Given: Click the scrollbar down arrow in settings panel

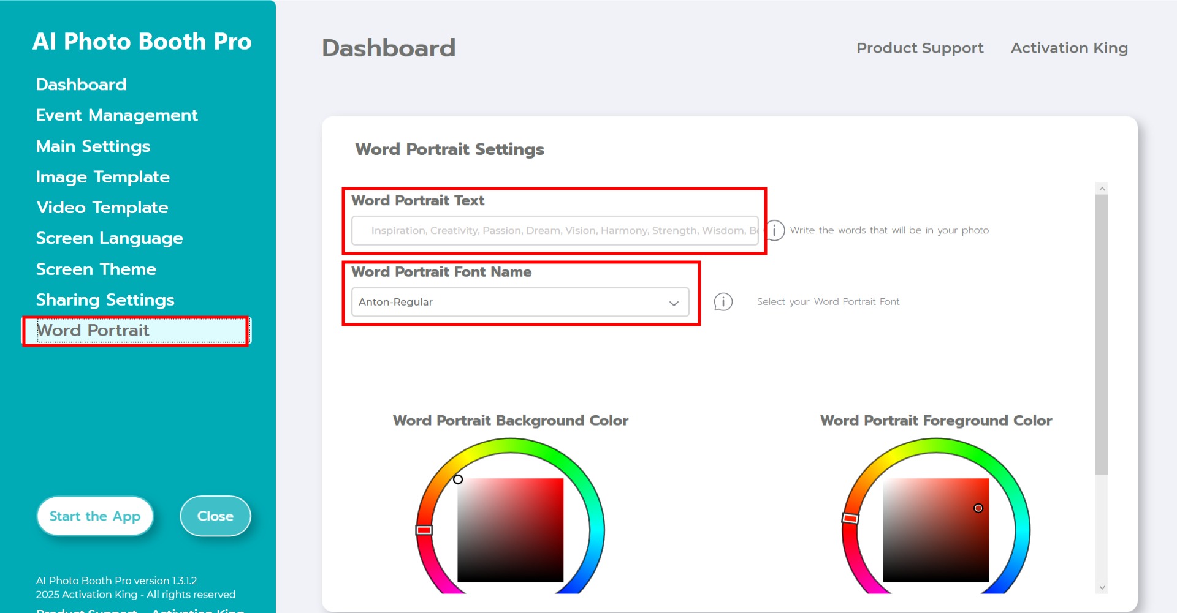Looking at the screenshot, I should (1102, 587).
